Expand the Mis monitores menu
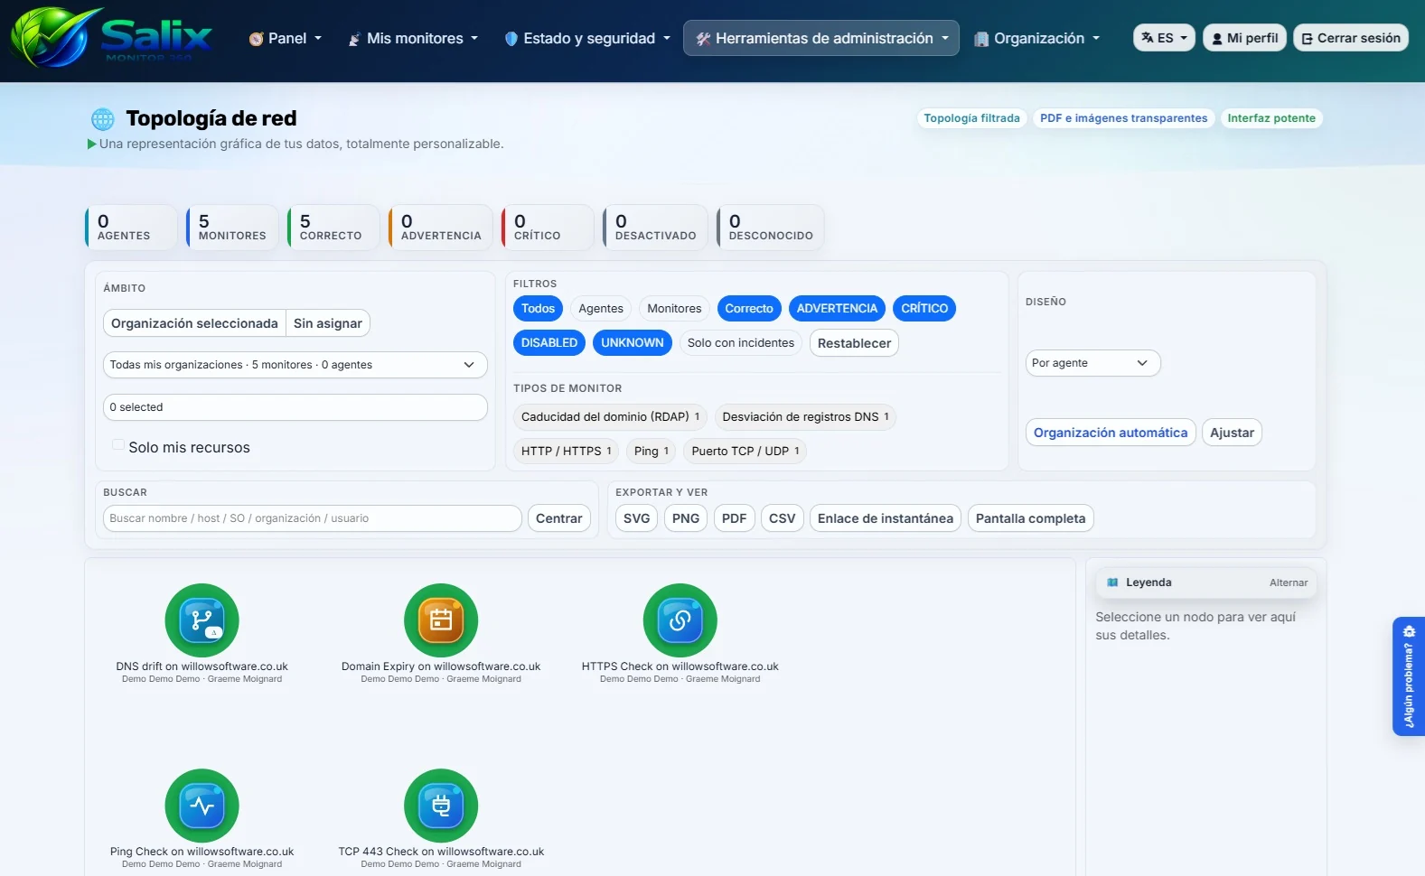The image size is (1425, 876). pos(413,38)
